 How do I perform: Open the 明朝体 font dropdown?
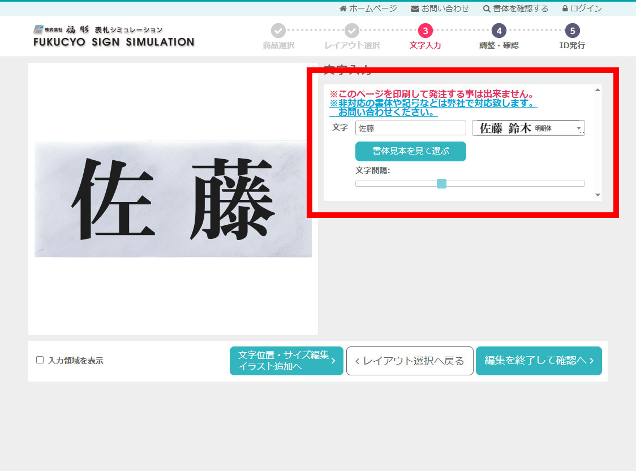[528, 128]
